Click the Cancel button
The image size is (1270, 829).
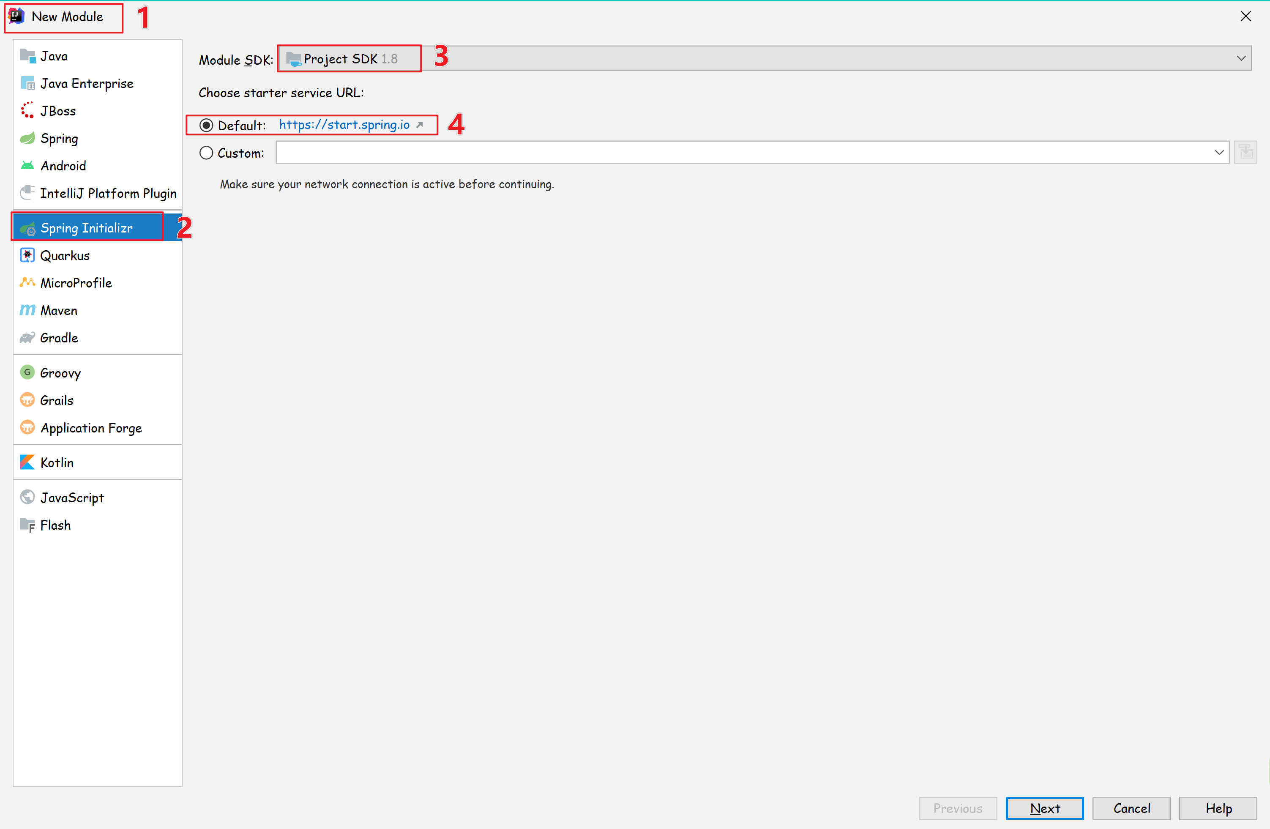click(1131, 808)
